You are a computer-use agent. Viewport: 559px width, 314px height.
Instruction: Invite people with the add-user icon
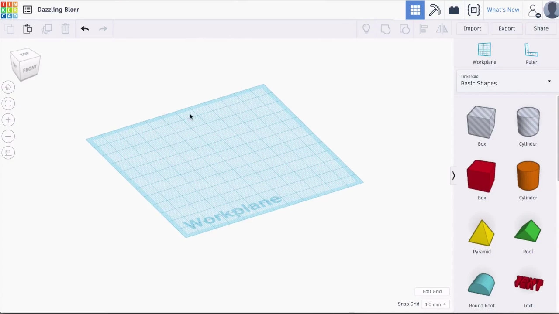pyautogui.click(x=534, y=10)
